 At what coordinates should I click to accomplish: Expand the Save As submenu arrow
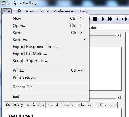pos(85,40)
